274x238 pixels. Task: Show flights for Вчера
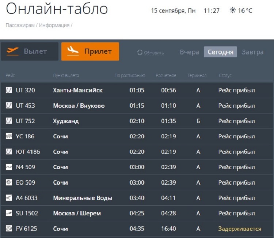pos(189,52)
